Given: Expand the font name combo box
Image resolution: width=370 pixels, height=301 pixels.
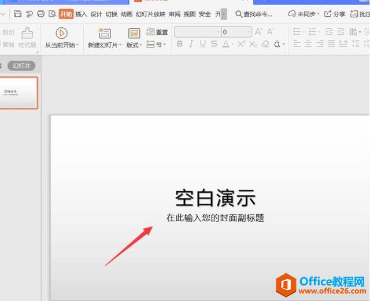Looking at the screenshot, I should click(x=219, y=32).
